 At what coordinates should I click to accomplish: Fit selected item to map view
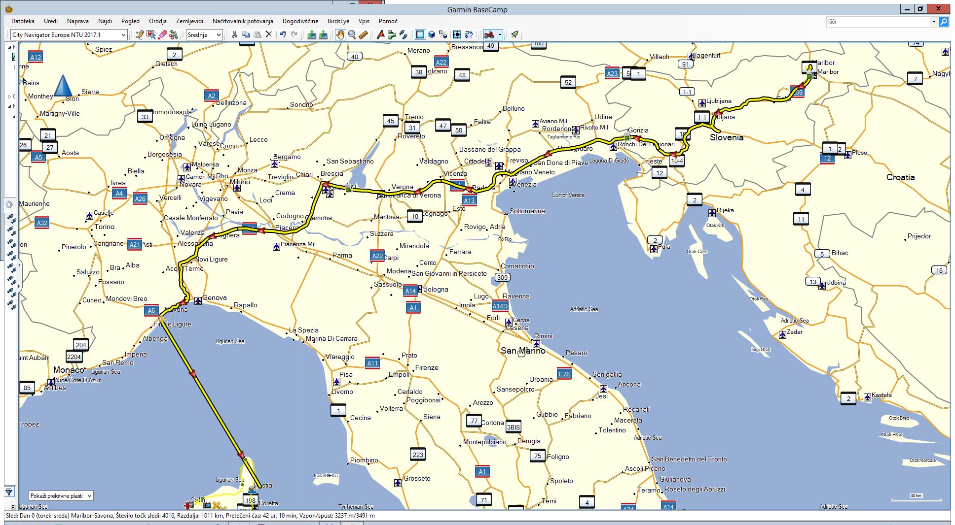(457, 34)
